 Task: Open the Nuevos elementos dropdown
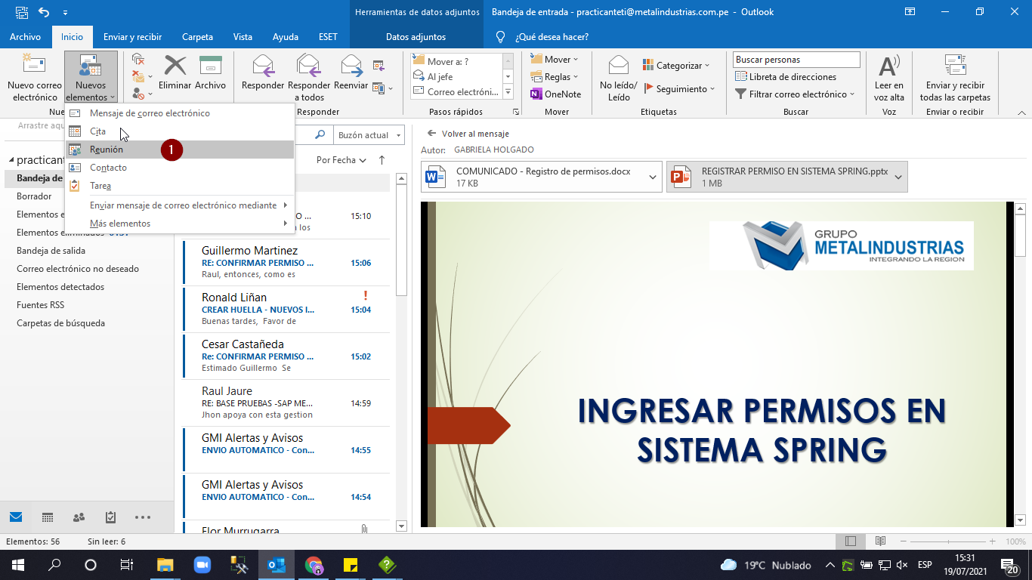(x=91, y=78)
